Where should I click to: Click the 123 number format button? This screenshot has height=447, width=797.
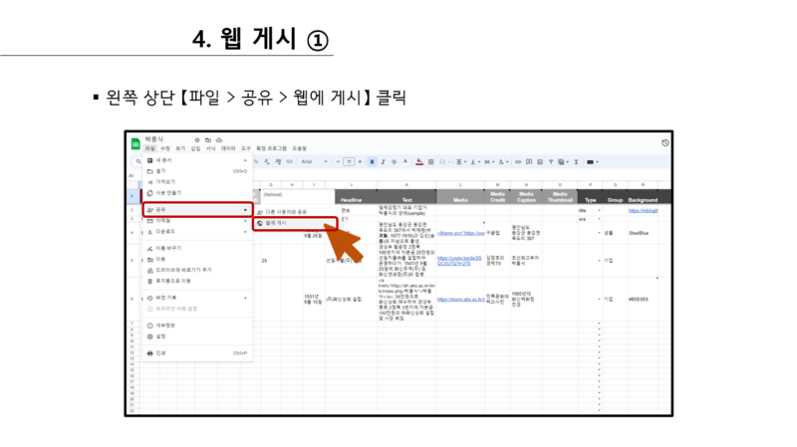(x=289, y=161)
